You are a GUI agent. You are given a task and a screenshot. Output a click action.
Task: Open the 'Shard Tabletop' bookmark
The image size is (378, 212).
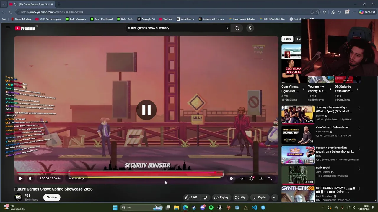click(21, 19)
